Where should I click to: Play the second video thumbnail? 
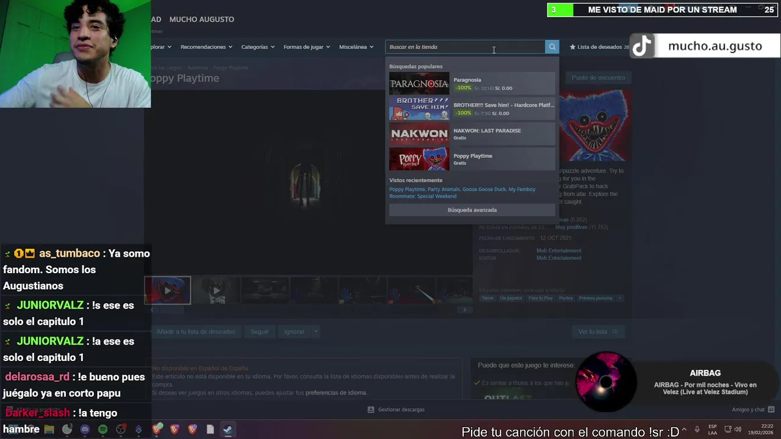pyautogui.click(x=216, y=291)
